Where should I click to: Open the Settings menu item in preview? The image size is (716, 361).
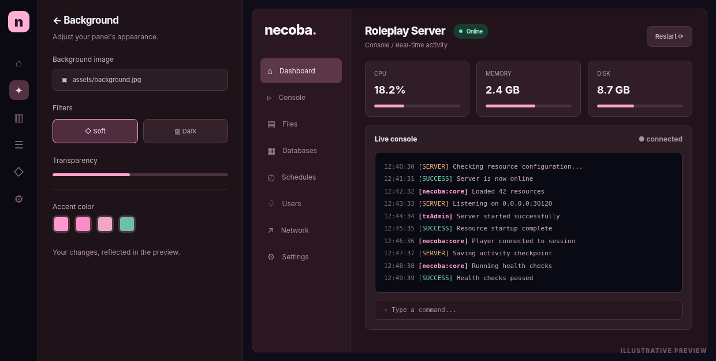pos(301,257)
